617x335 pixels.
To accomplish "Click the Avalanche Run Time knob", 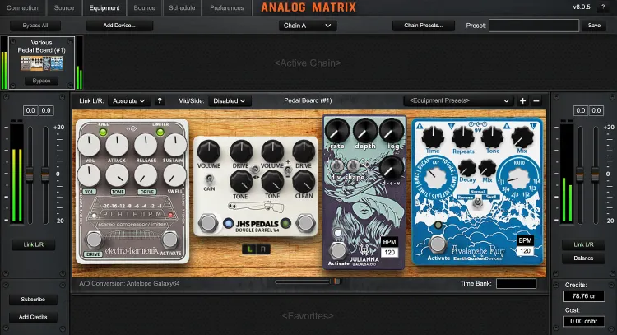I will pos(433,137).
